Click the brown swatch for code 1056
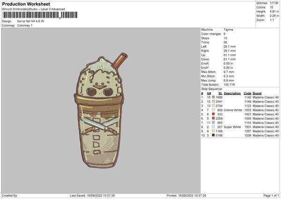Viewport: 281px width, 199px height. (x=213, y=118)
